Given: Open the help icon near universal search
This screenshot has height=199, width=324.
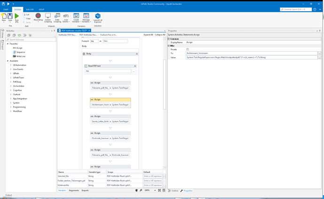Looking at the screenshot, I should [315, 9].
